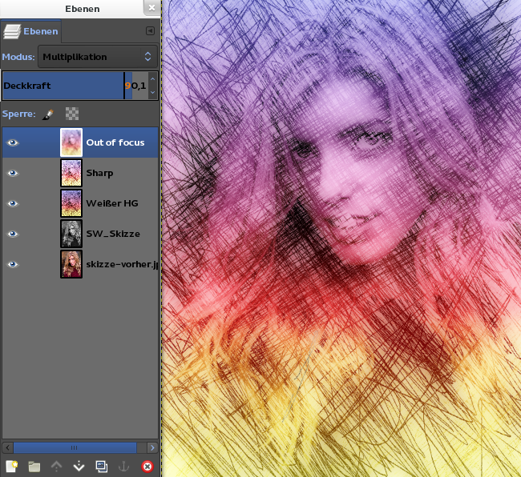The image size is (521, 477).
Task: Close the Ebenen dock window
Action: (x=151, y=8)
